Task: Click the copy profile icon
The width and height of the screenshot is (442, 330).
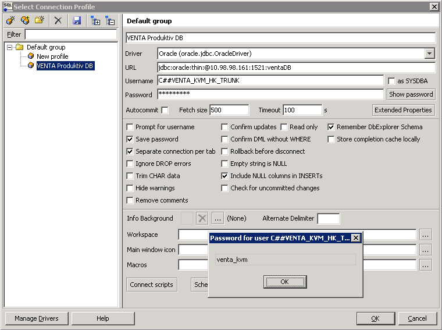Action: tap(25, 20)
